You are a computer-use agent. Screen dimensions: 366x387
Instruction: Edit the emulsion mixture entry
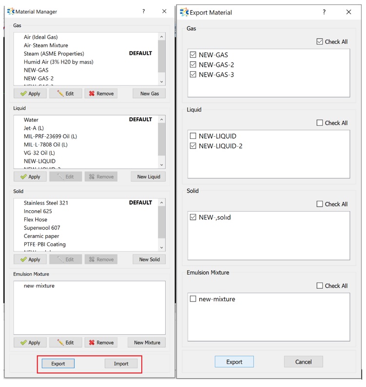pos(65,343)
